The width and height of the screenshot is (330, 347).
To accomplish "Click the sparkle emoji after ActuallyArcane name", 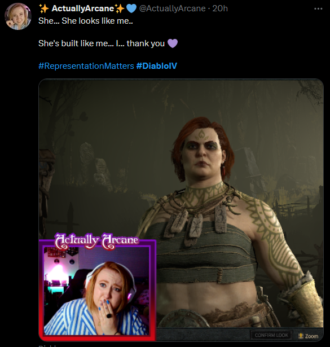I will point(120,8).
